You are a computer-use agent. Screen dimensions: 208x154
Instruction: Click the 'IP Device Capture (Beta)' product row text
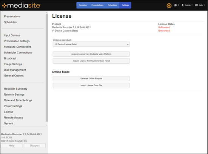coord(65,31)
